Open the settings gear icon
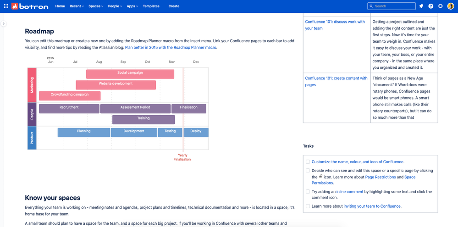This screenshot has width=458, height=227. 441,6
